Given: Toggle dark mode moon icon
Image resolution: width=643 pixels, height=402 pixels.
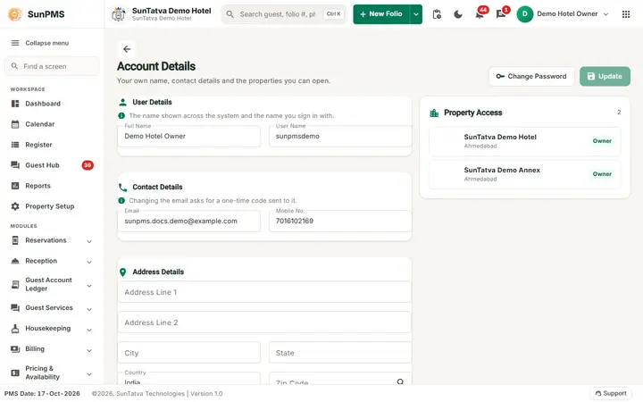Looking at the screenshot, I should click(x=458, y=14).
